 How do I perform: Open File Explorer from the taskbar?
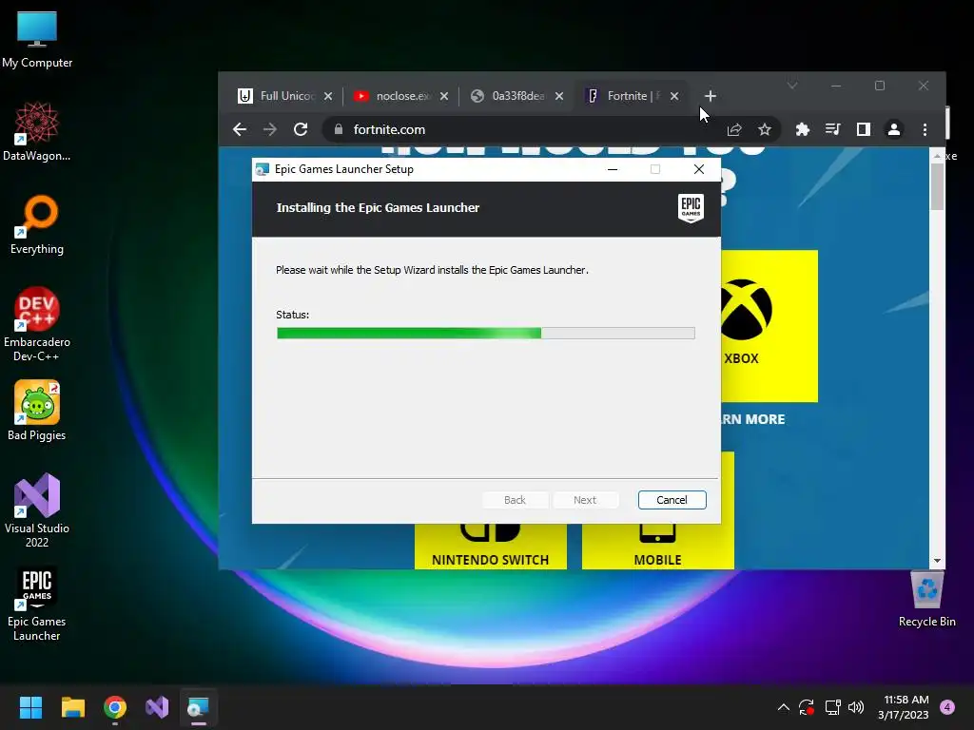(x=72, y=707)
